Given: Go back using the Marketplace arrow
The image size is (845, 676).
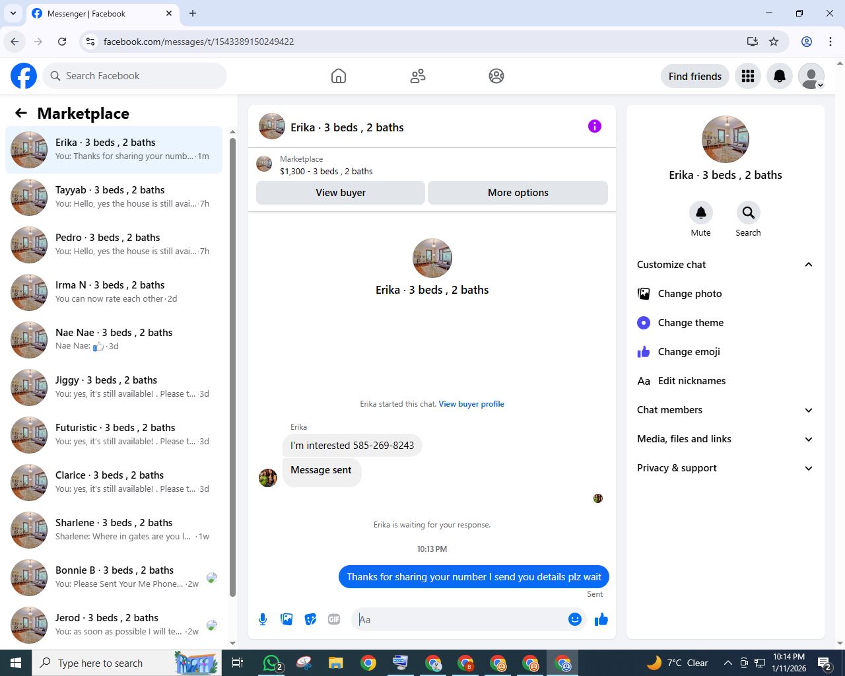Looking at the screenshot, I should 21,113.
